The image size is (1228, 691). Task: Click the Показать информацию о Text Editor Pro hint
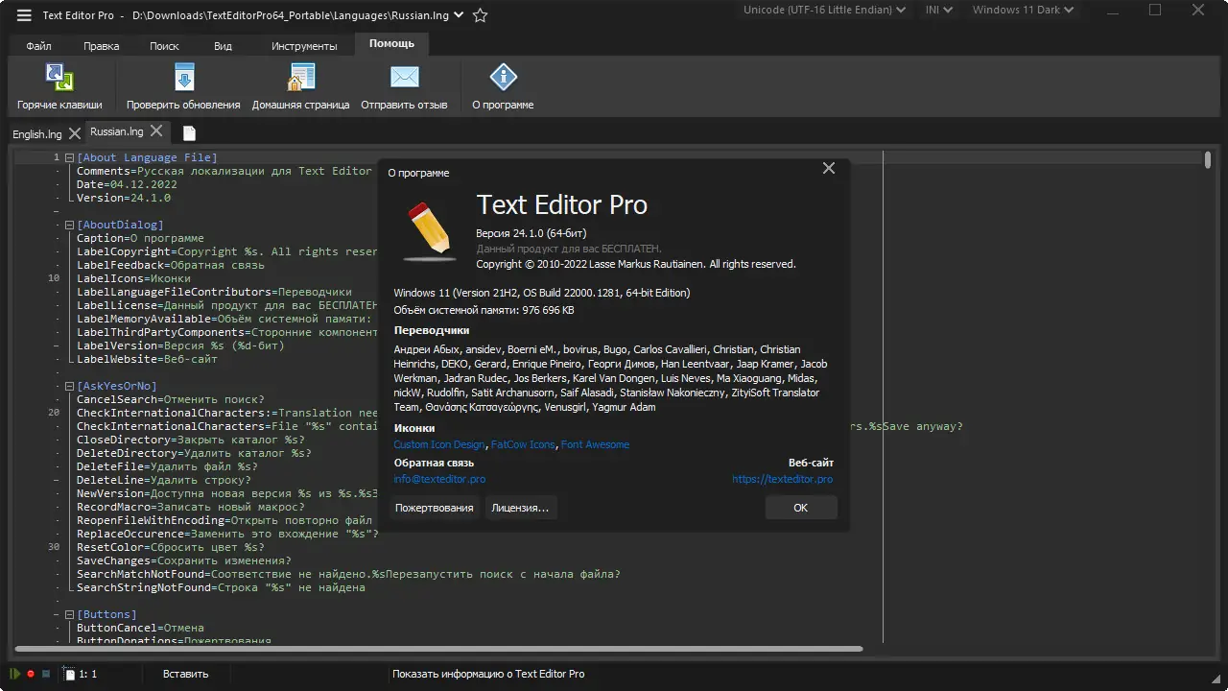(488, 675)
